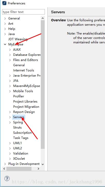Expand the Validation node
Viewport: 105px width, 187px height.
(10, 153)
